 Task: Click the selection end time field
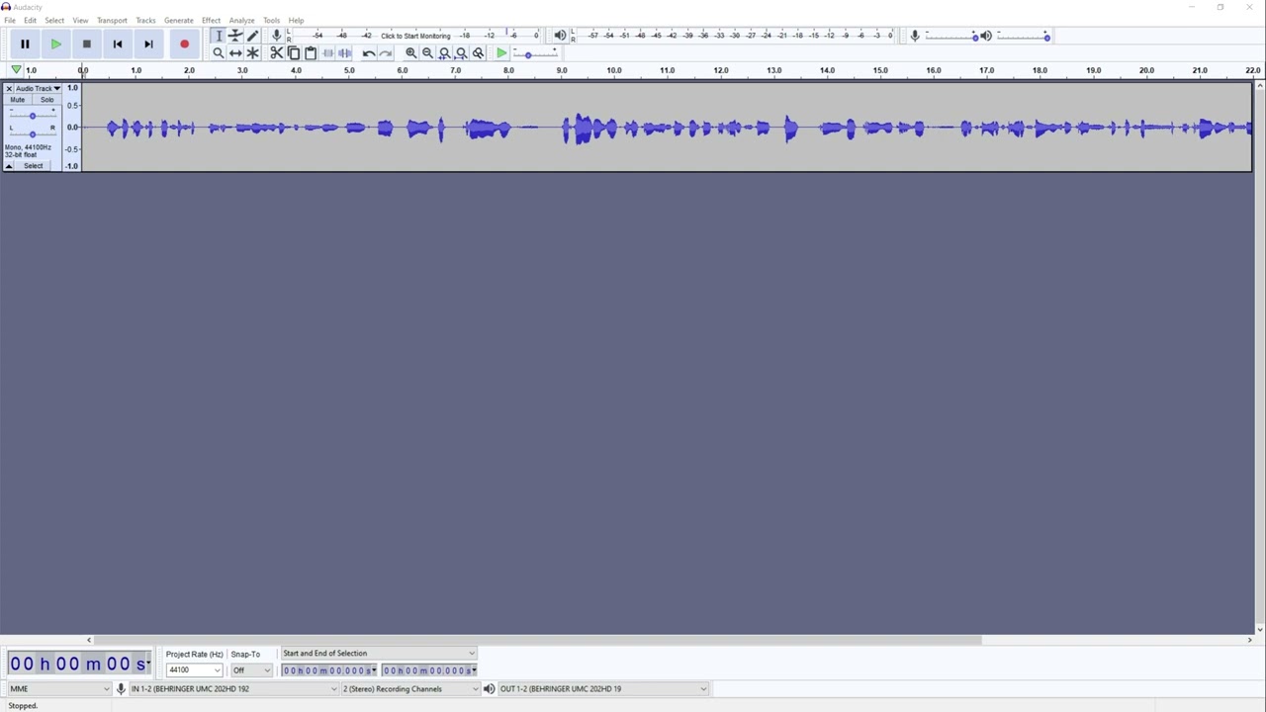[x=429, y=670]
